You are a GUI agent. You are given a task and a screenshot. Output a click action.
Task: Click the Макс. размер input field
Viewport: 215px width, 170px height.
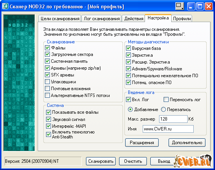tap(173, 119)
